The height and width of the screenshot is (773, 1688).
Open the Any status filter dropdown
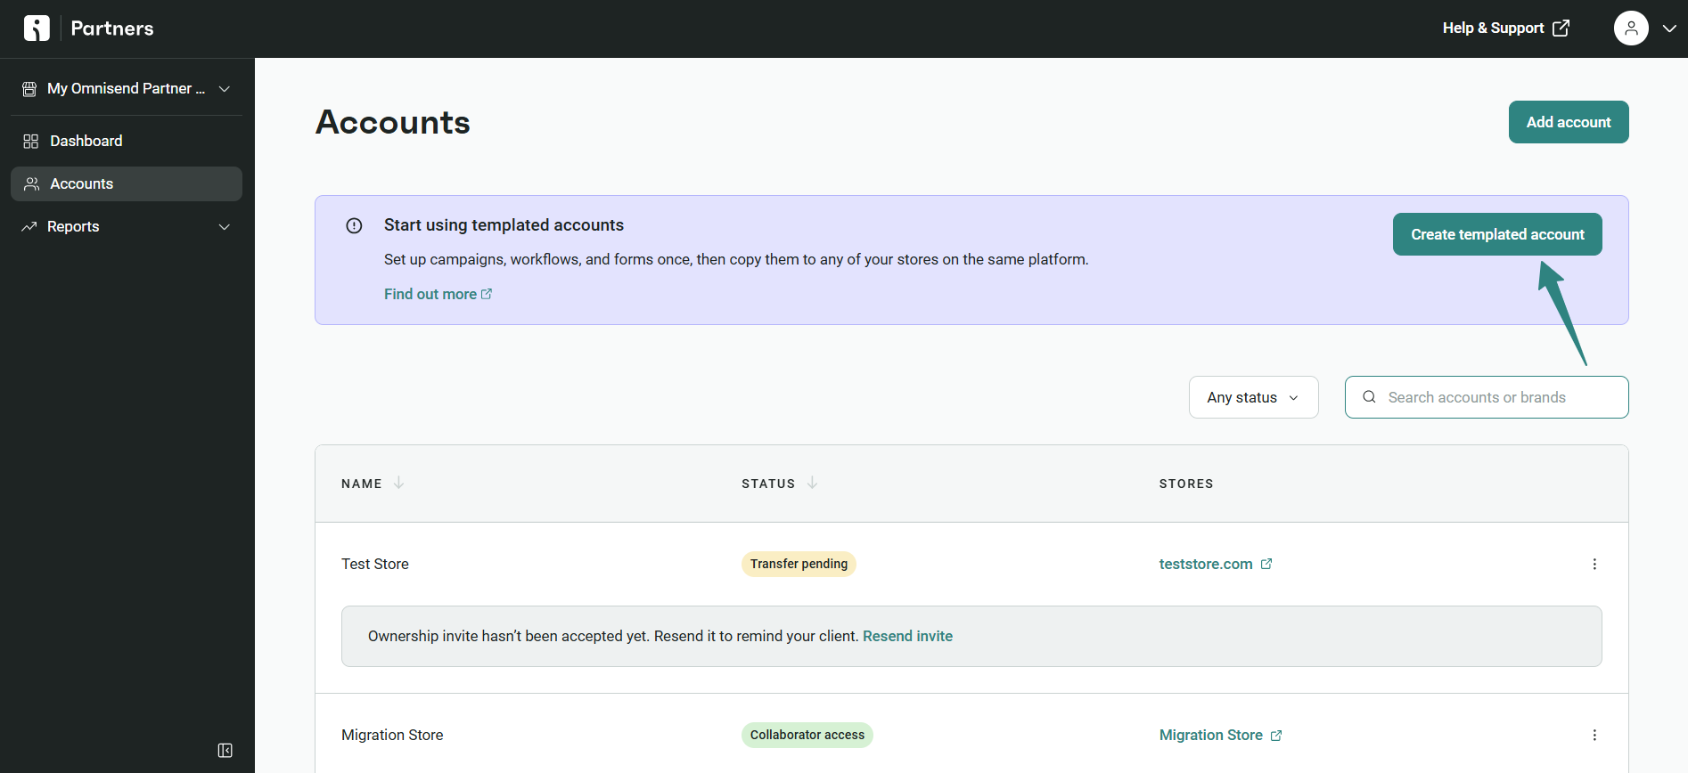1252,397
